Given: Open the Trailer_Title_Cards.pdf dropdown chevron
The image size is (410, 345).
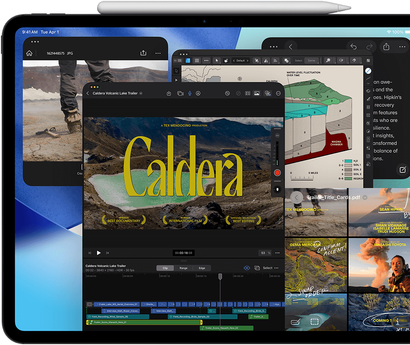Looking at the screenshot, I should (365, 198).
